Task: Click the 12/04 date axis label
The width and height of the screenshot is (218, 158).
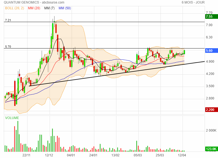Action: click(x=182, y=155)
